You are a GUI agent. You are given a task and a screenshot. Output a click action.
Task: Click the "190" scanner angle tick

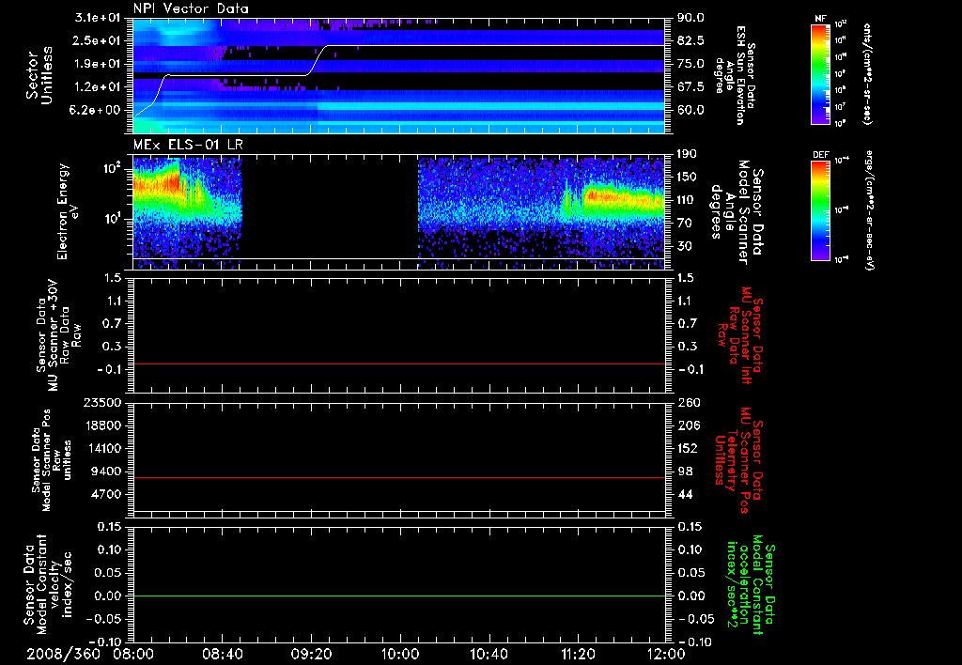pos(688,154)
